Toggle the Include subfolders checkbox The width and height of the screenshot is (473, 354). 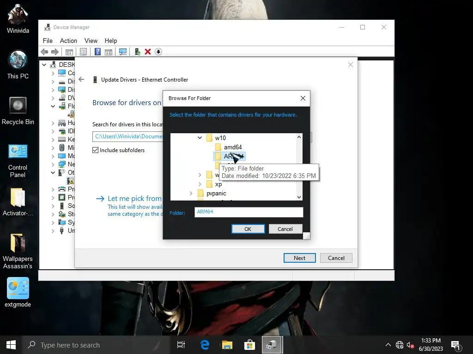(95, 150)
